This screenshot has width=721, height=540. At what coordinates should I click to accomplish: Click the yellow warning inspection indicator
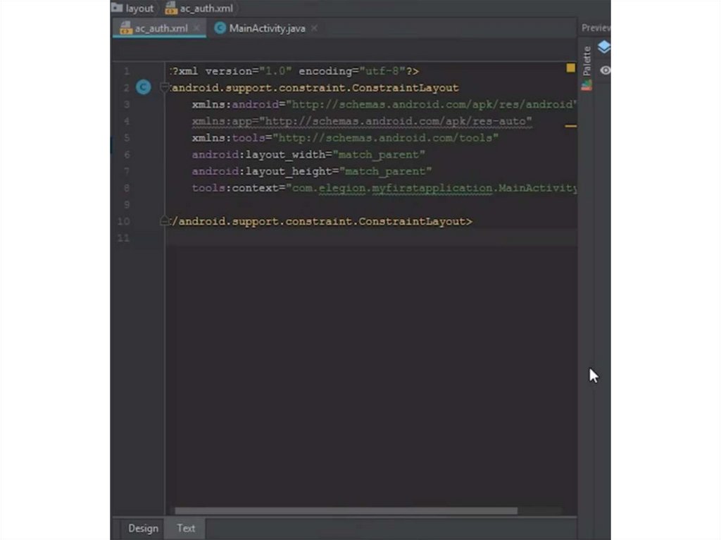570,68
